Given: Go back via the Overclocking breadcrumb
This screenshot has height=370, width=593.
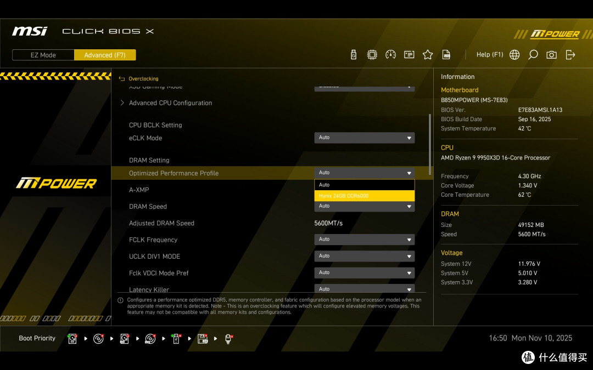Looking at the screenshot, I should click(x=143, y=78).
